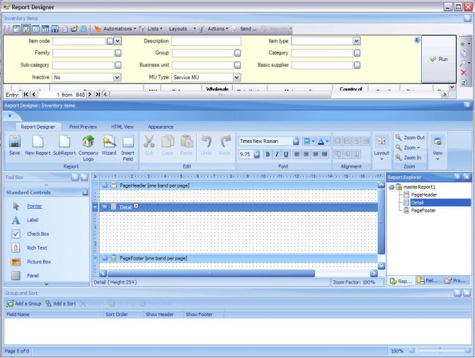Go to the first entry in the navigator
Image resolution: width=475 pixels, height=358 pixels.
tap(26, 95)
